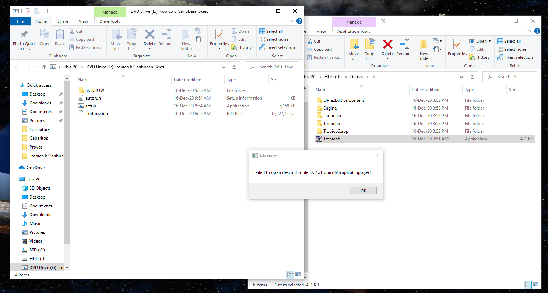The image size is (548, 293).
Task: Click Copy icon in DVD Drive window ribbon
Action: pyautogui.click(x=45, y=37)
